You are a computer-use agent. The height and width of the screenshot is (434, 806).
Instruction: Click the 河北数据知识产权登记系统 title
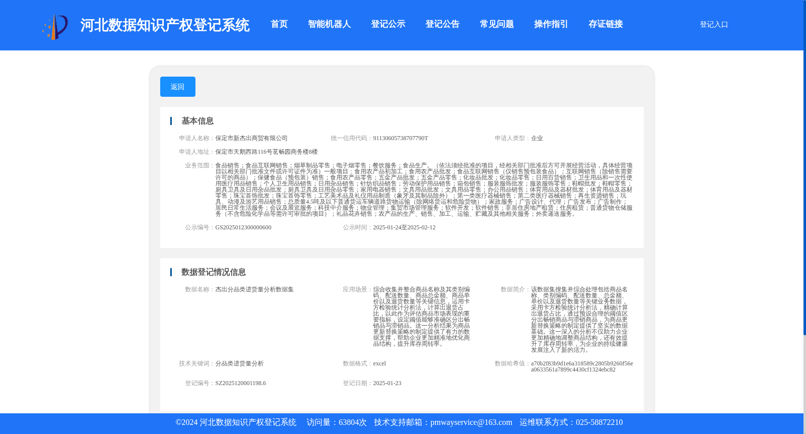165,25
